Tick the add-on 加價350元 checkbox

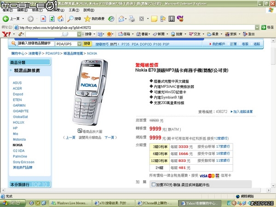point(154,184)
